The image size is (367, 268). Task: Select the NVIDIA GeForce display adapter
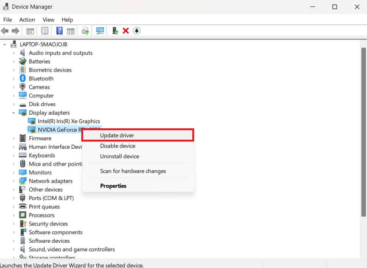click(57, 129)
